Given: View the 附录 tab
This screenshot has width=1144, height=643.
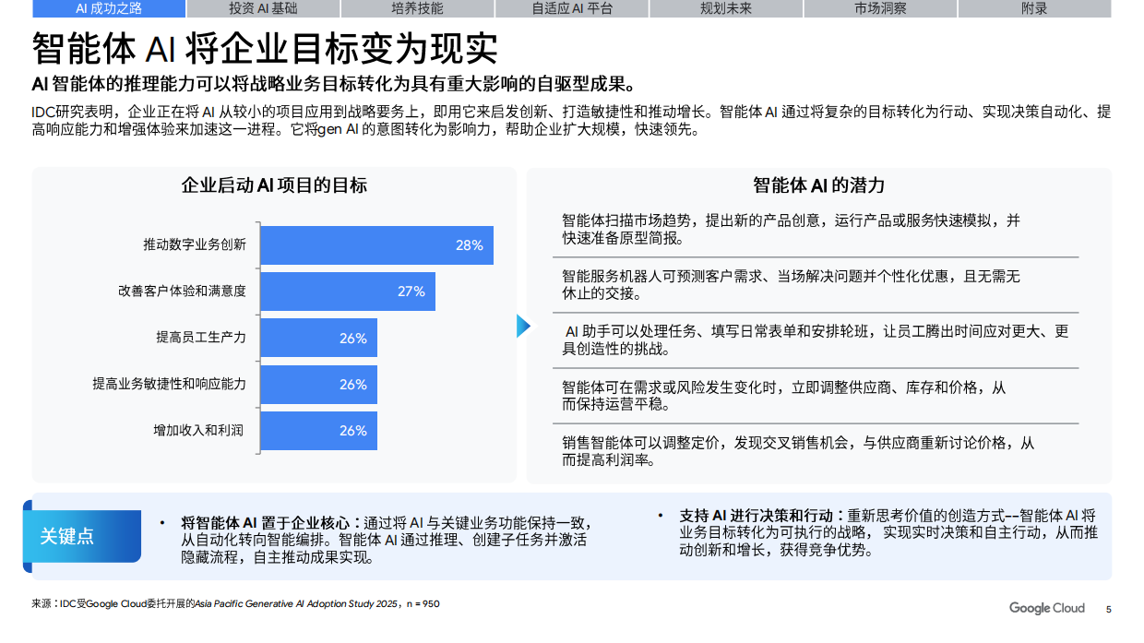Looking at the screenshot, I should (1033, 8).
